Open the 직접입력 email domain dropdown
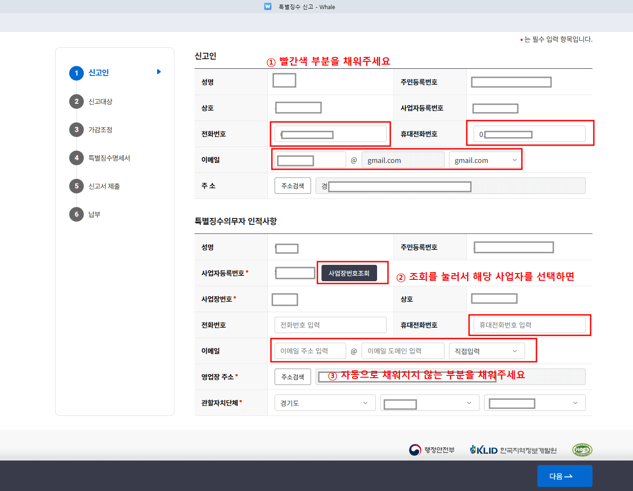This screenshot has height=491, width=633. click(486, 351)
